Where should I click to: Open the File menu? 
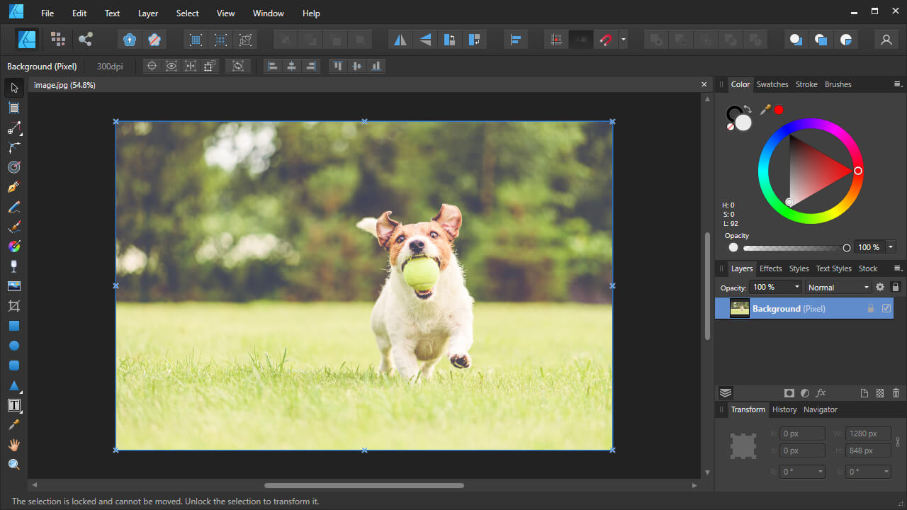pyautogui.click(x=47, y=13)
